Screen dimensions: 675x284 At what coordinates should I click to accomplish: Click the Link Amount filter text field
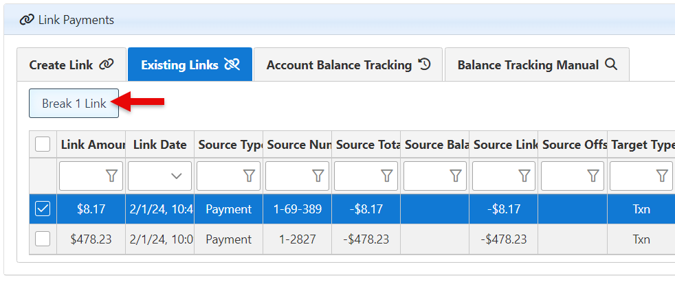tap(81, 176)
